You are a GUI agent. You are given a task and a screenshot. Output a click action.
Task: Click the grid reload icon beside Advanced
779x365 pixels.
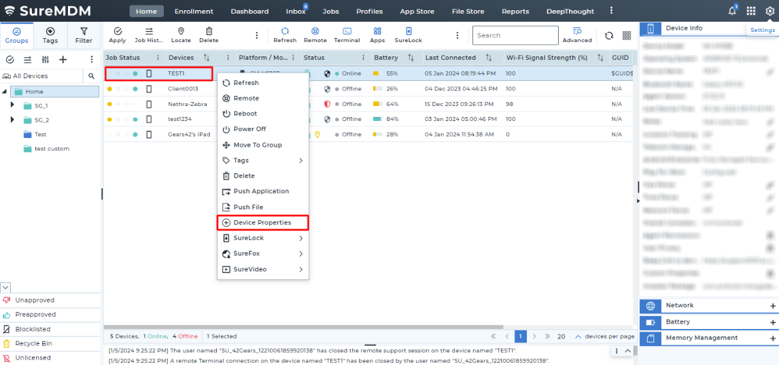point(608,35)
